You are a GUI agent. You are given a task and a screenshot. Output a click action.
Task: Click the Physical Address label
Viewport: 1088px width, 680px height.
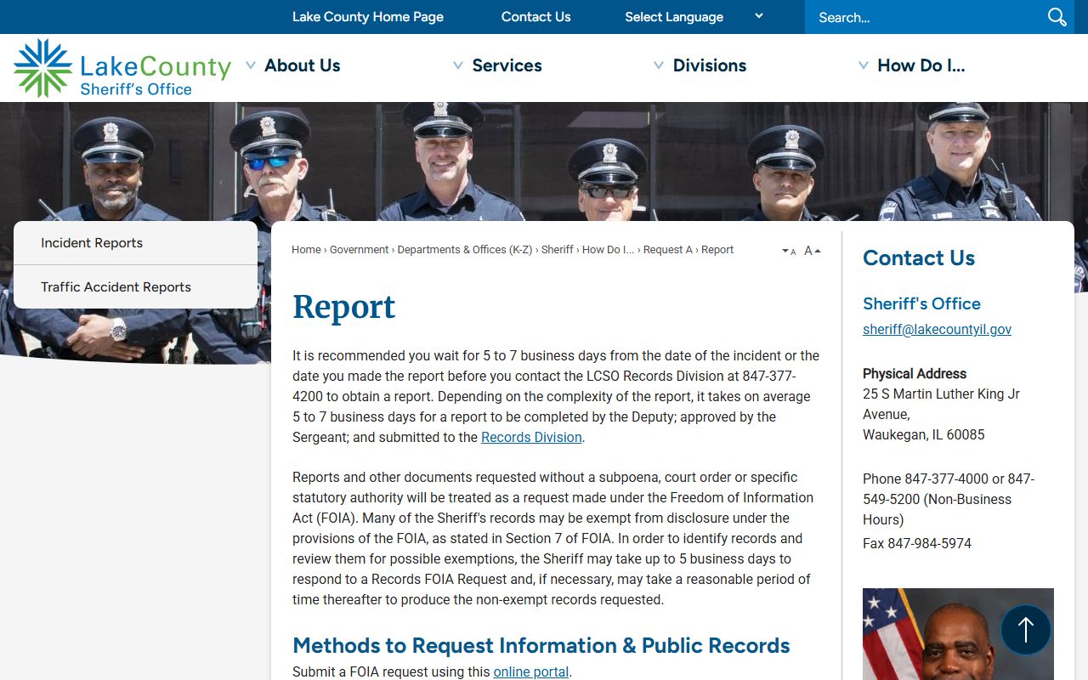915,374
